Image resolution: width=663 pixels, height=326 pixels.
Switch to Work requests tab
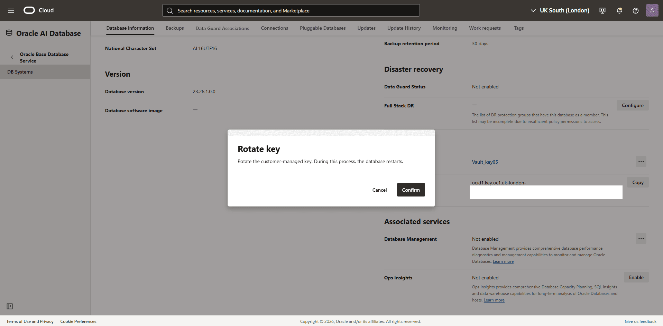pyautogui.click(x=485, y=28)
